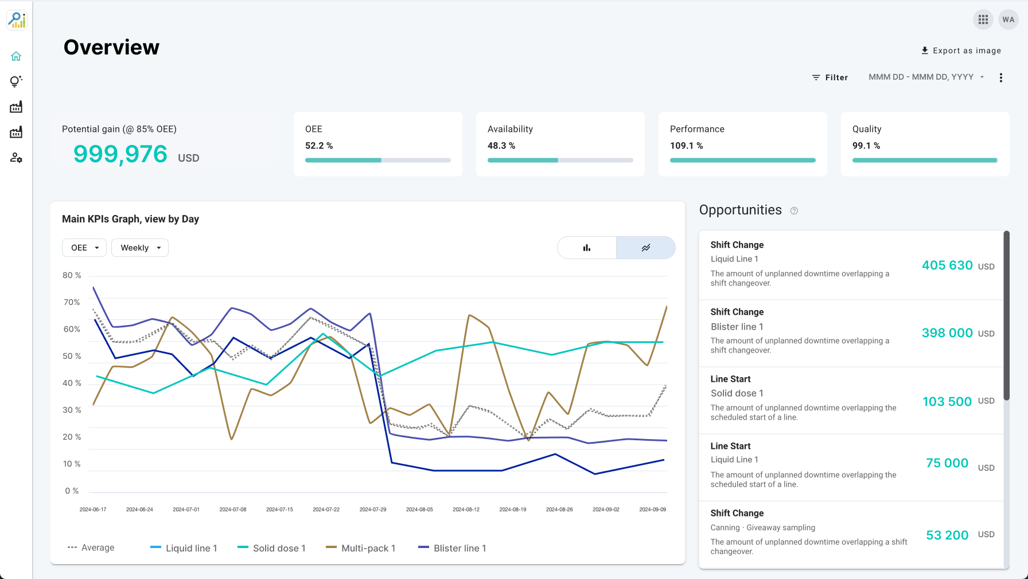
Task: Expand the Weekly interval dropdown
Action: (140, 248)
